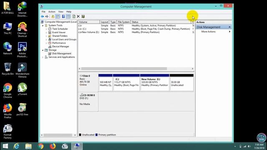This screenshot has height=150, width=267.
Task: Select the Internet Download Manager desktop icon
Action: pyautogui.click(x=22, y=9)
